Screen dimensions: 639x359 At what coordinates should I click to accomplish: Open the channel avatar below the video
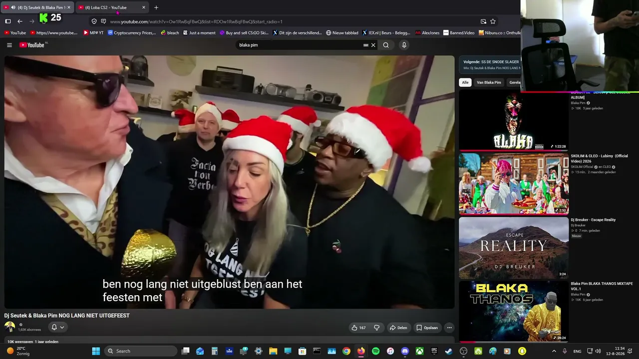[9, 327]
